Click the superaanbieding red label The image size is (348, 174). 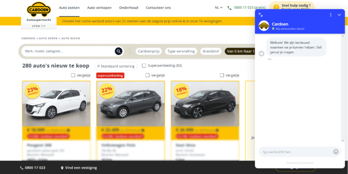[110, 76]
